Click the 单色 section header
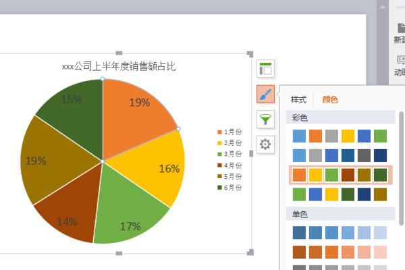This screenshot has width=405, height=270. [340, 214]
